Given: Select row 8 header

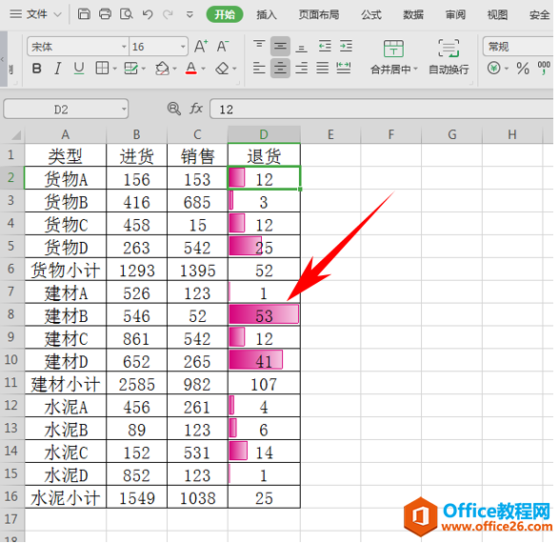Looking at the screenshot, I should 11,314.
